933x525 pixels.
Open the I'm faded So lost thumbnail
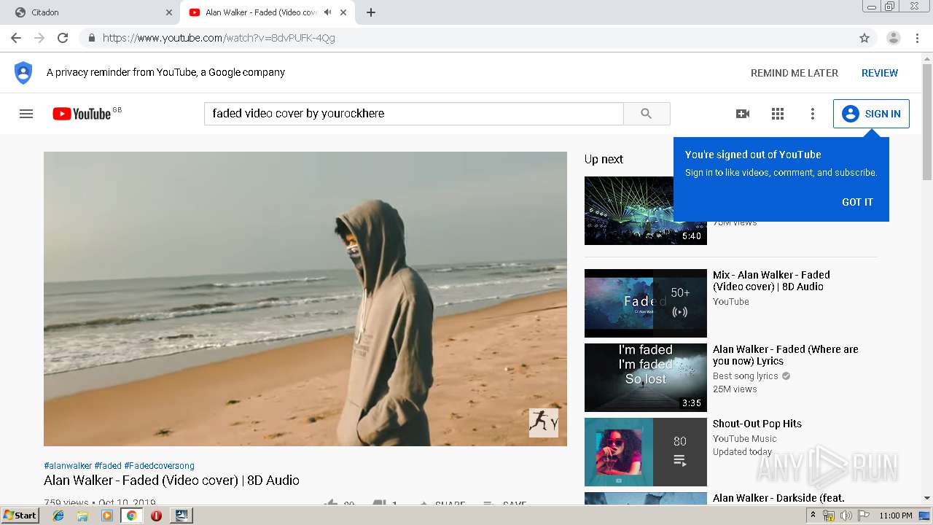[x=646, y=378]
